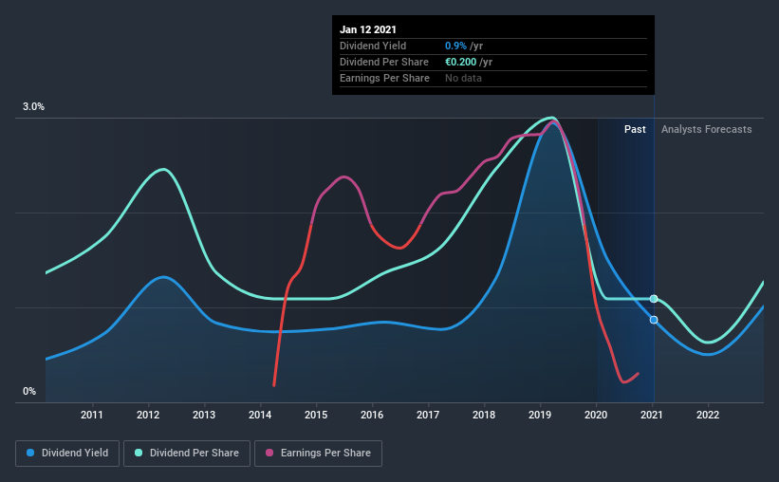779x482 pixels.
Task: Click the 'Past' region label
Action: (x=635, y=129)
